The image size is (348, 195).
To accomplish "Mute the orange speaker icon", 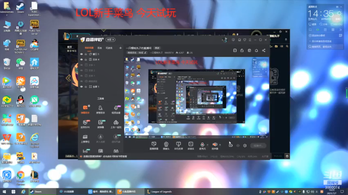I will (x=215, y=145).
